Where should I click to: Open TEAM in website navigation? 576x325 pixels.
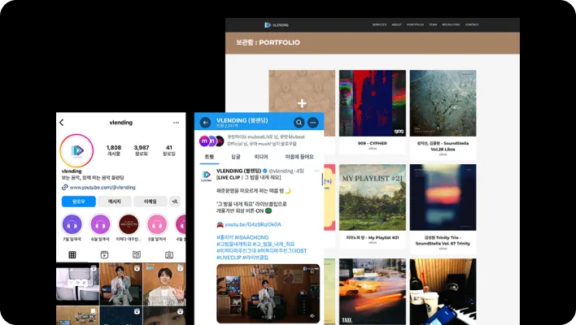pyautogui.click(x=433, y=25)
